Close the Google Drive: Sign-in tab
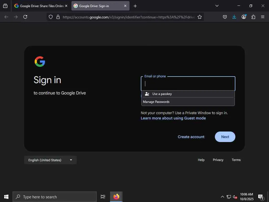Screen dimensions: 269x202 coord(125,6)
